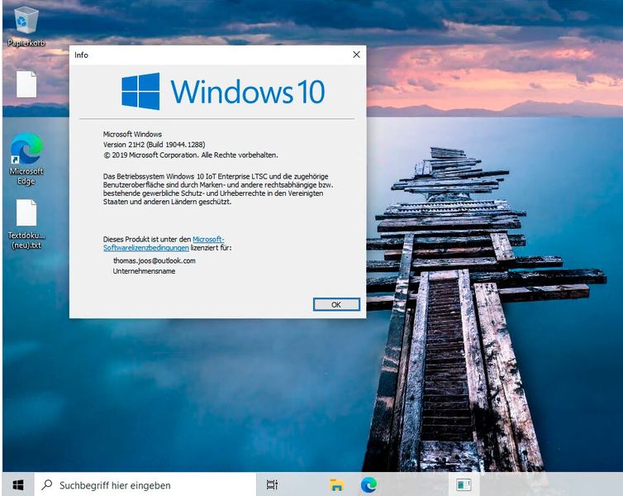Click the Windows 10 logo in Info dialog
Viewport: 623px width, 496px height.
[223, 91]
